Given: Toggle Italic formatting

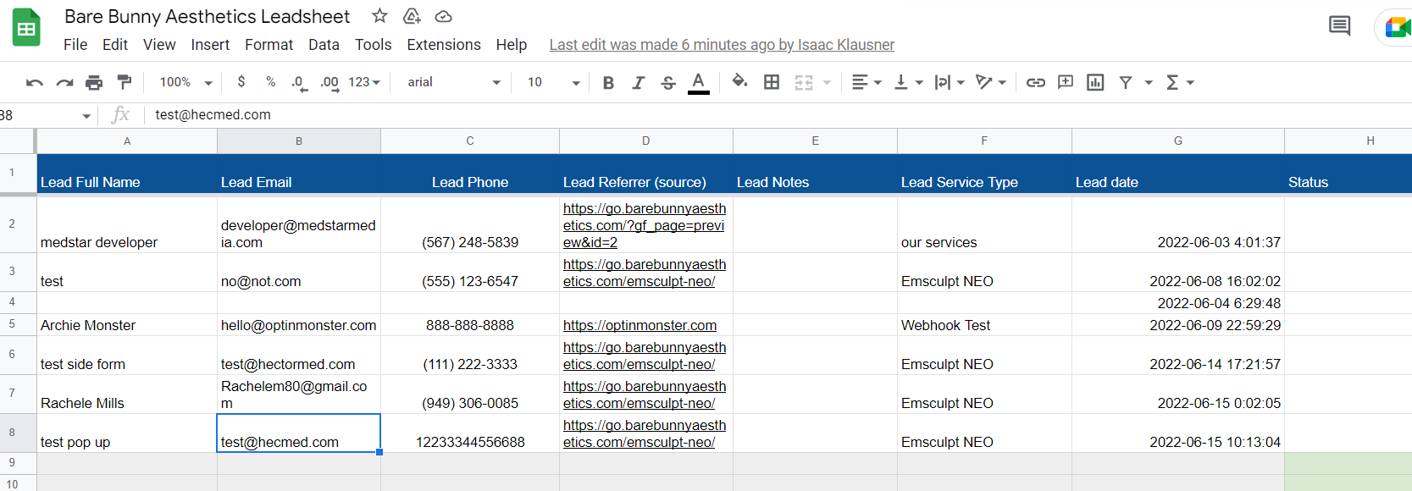Looking at the screenshot, I should click(638, 82).
